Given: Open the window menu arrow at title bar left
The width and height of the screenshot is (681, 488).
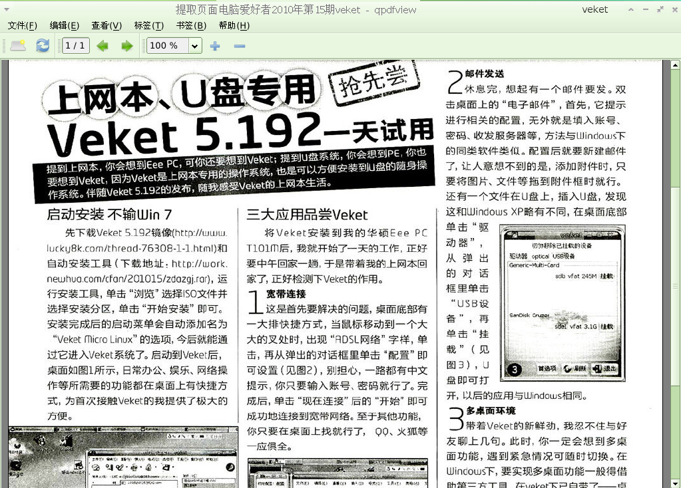Looking at the screenshot, I should tap(7, 9).
